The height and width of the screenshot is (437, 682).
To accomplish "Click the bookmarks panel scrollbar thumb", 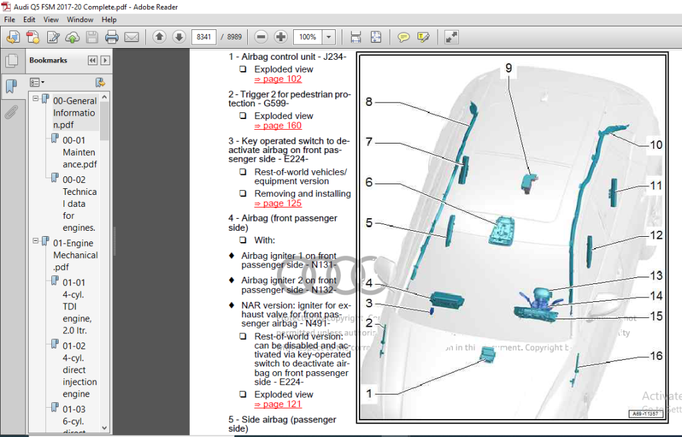I will click(x=105, y=122).
